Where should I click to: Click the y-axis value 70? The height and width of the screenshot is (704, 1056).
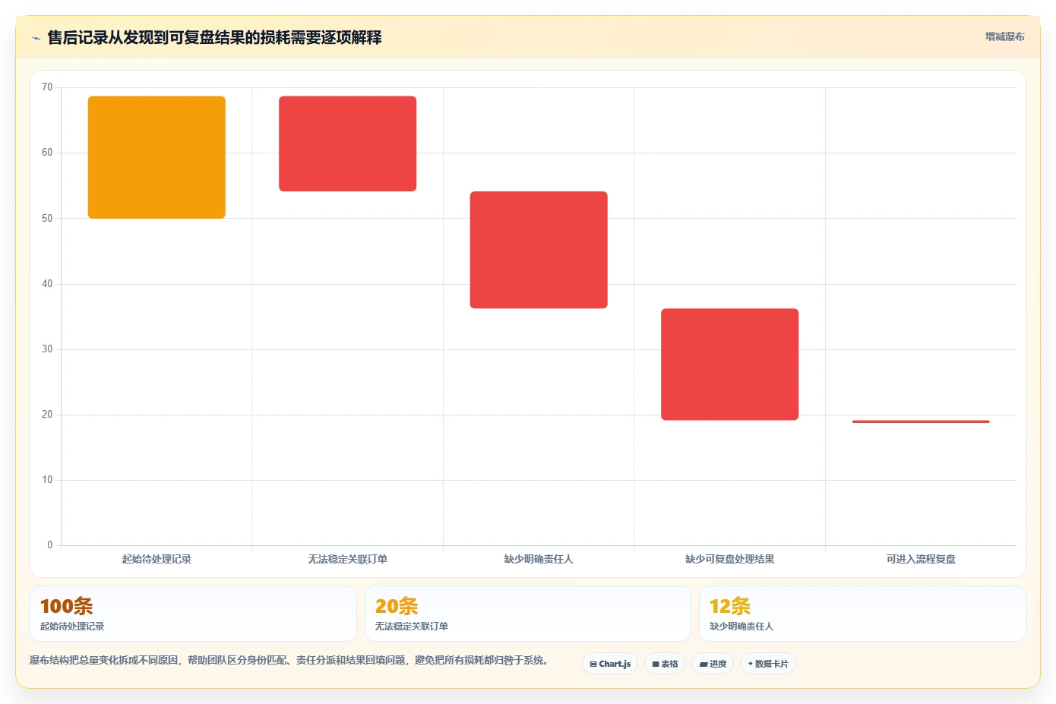click(x=47, y=87)
